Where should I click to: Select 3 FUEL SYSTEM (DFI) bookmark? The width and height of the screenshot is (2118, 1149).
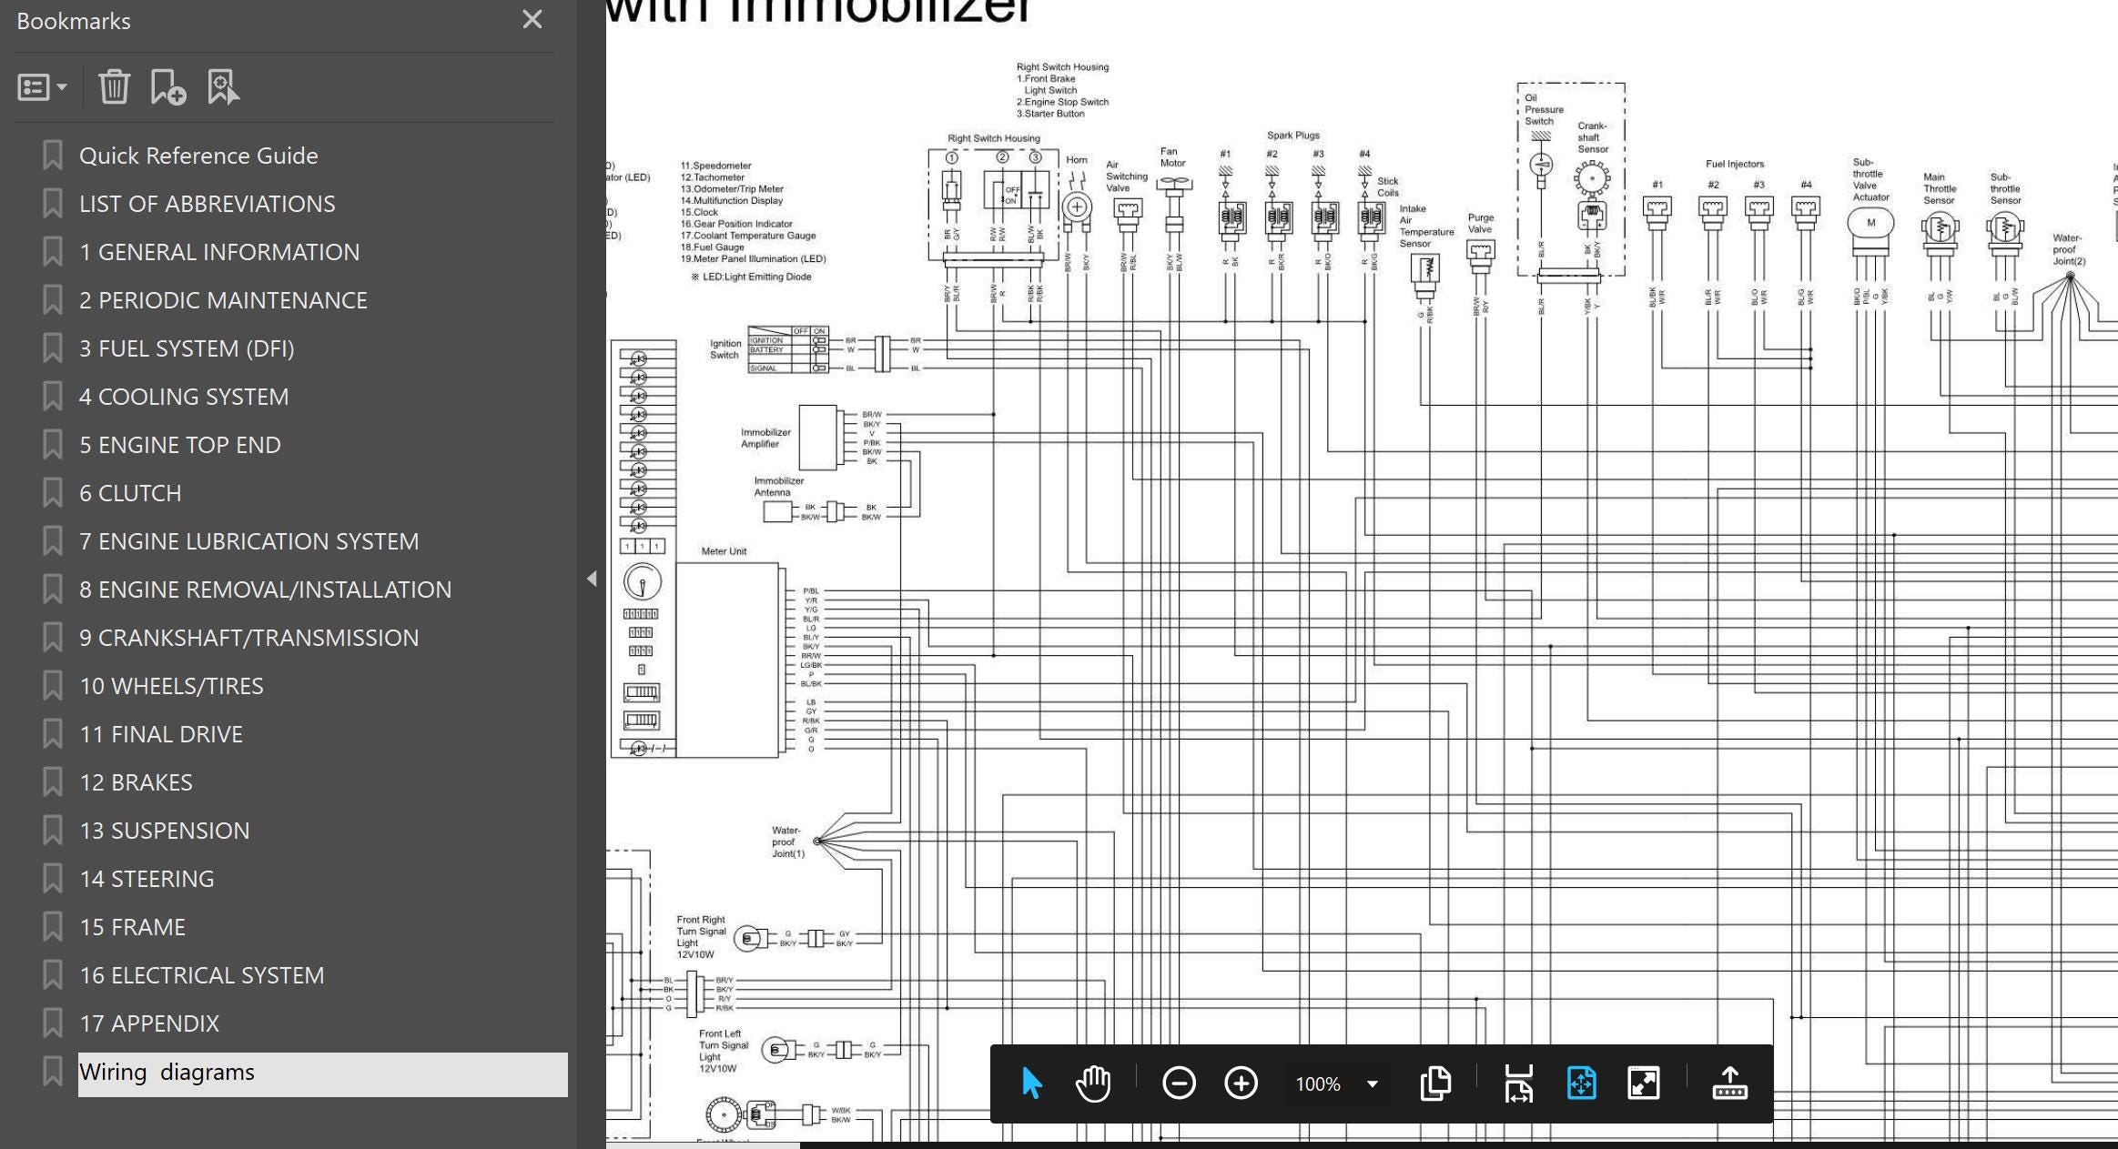(x=187, y=348)
